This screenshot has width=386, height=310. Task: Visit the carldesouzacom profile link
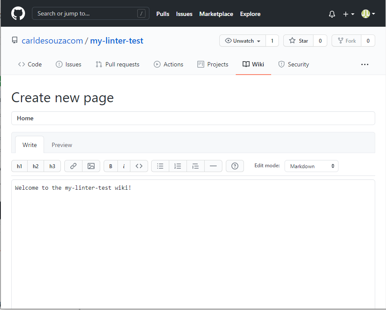coord(52,40)
